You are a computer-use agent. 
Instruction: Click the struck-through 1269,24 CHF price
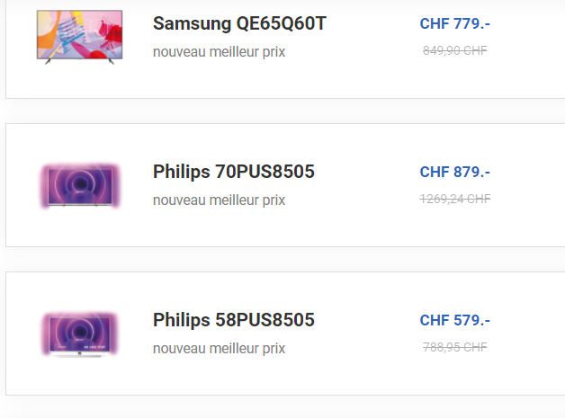coord(454,199)
